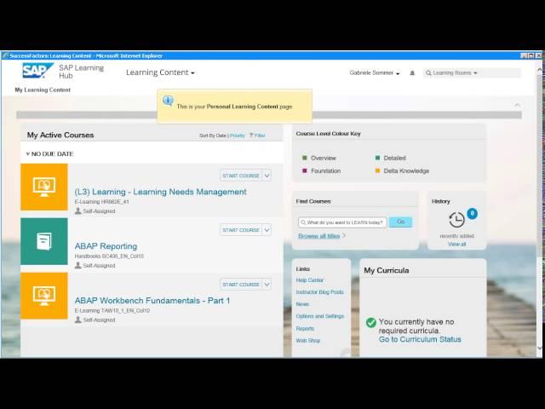The width and height of the screenshot is (545, 409).
Task: Click the blue history count badge
Action: coord(472,214)
